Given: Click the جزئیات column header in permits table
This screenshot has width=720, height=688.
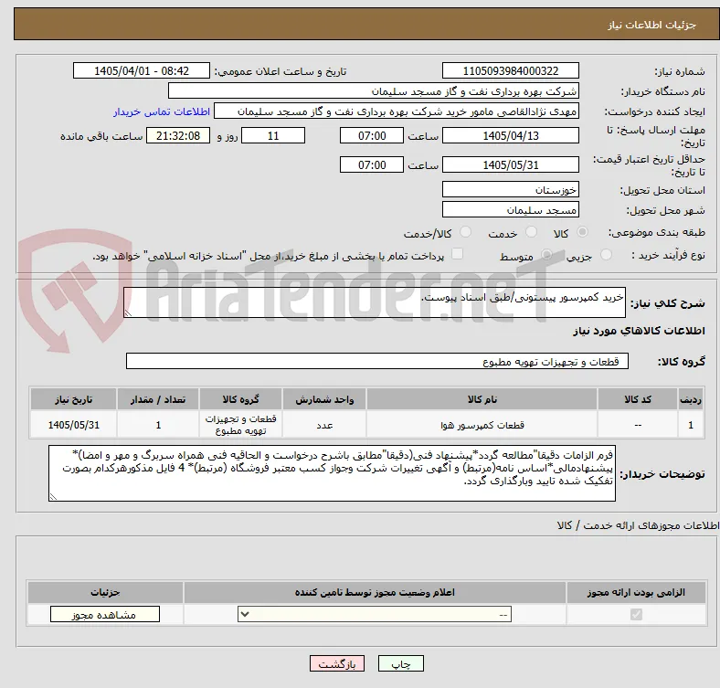Looking at the screenshot, I should point(105,592).
